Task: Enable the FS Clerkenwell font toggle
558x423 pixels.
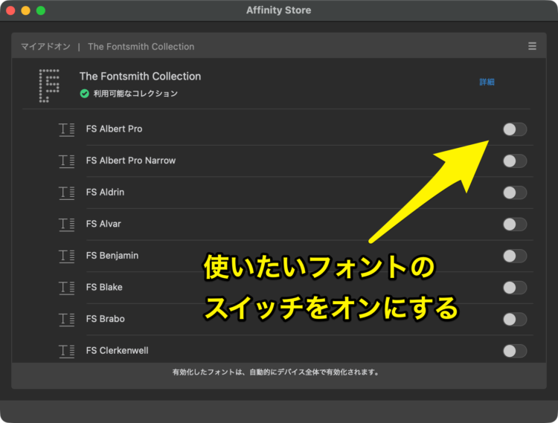Action: pos(514,351)
